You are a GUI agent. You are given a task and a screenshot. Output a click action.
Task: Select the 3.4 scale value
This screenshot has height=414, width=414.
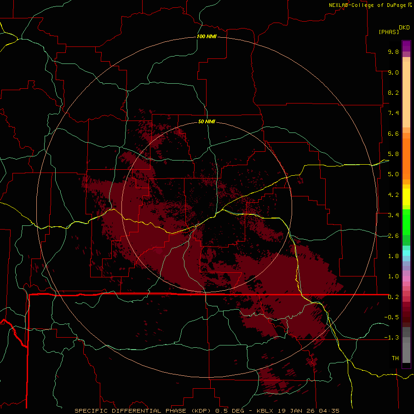pos(393,215)
